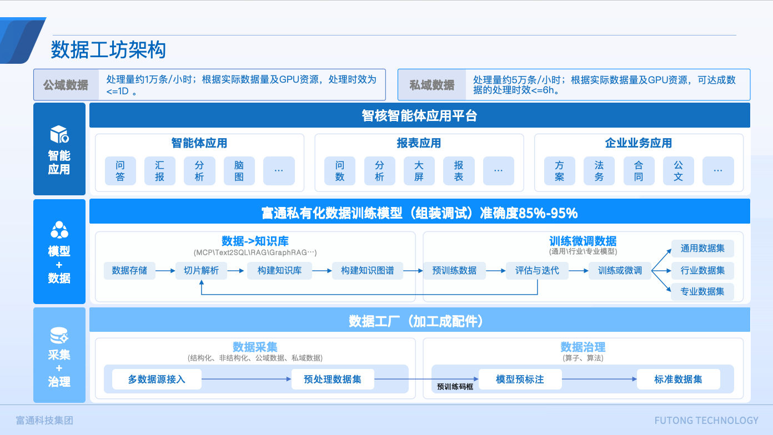The width and height of the screenshot is (773, 435).
Task: Enable the 私域数据 option
Action: coord(432,84)
